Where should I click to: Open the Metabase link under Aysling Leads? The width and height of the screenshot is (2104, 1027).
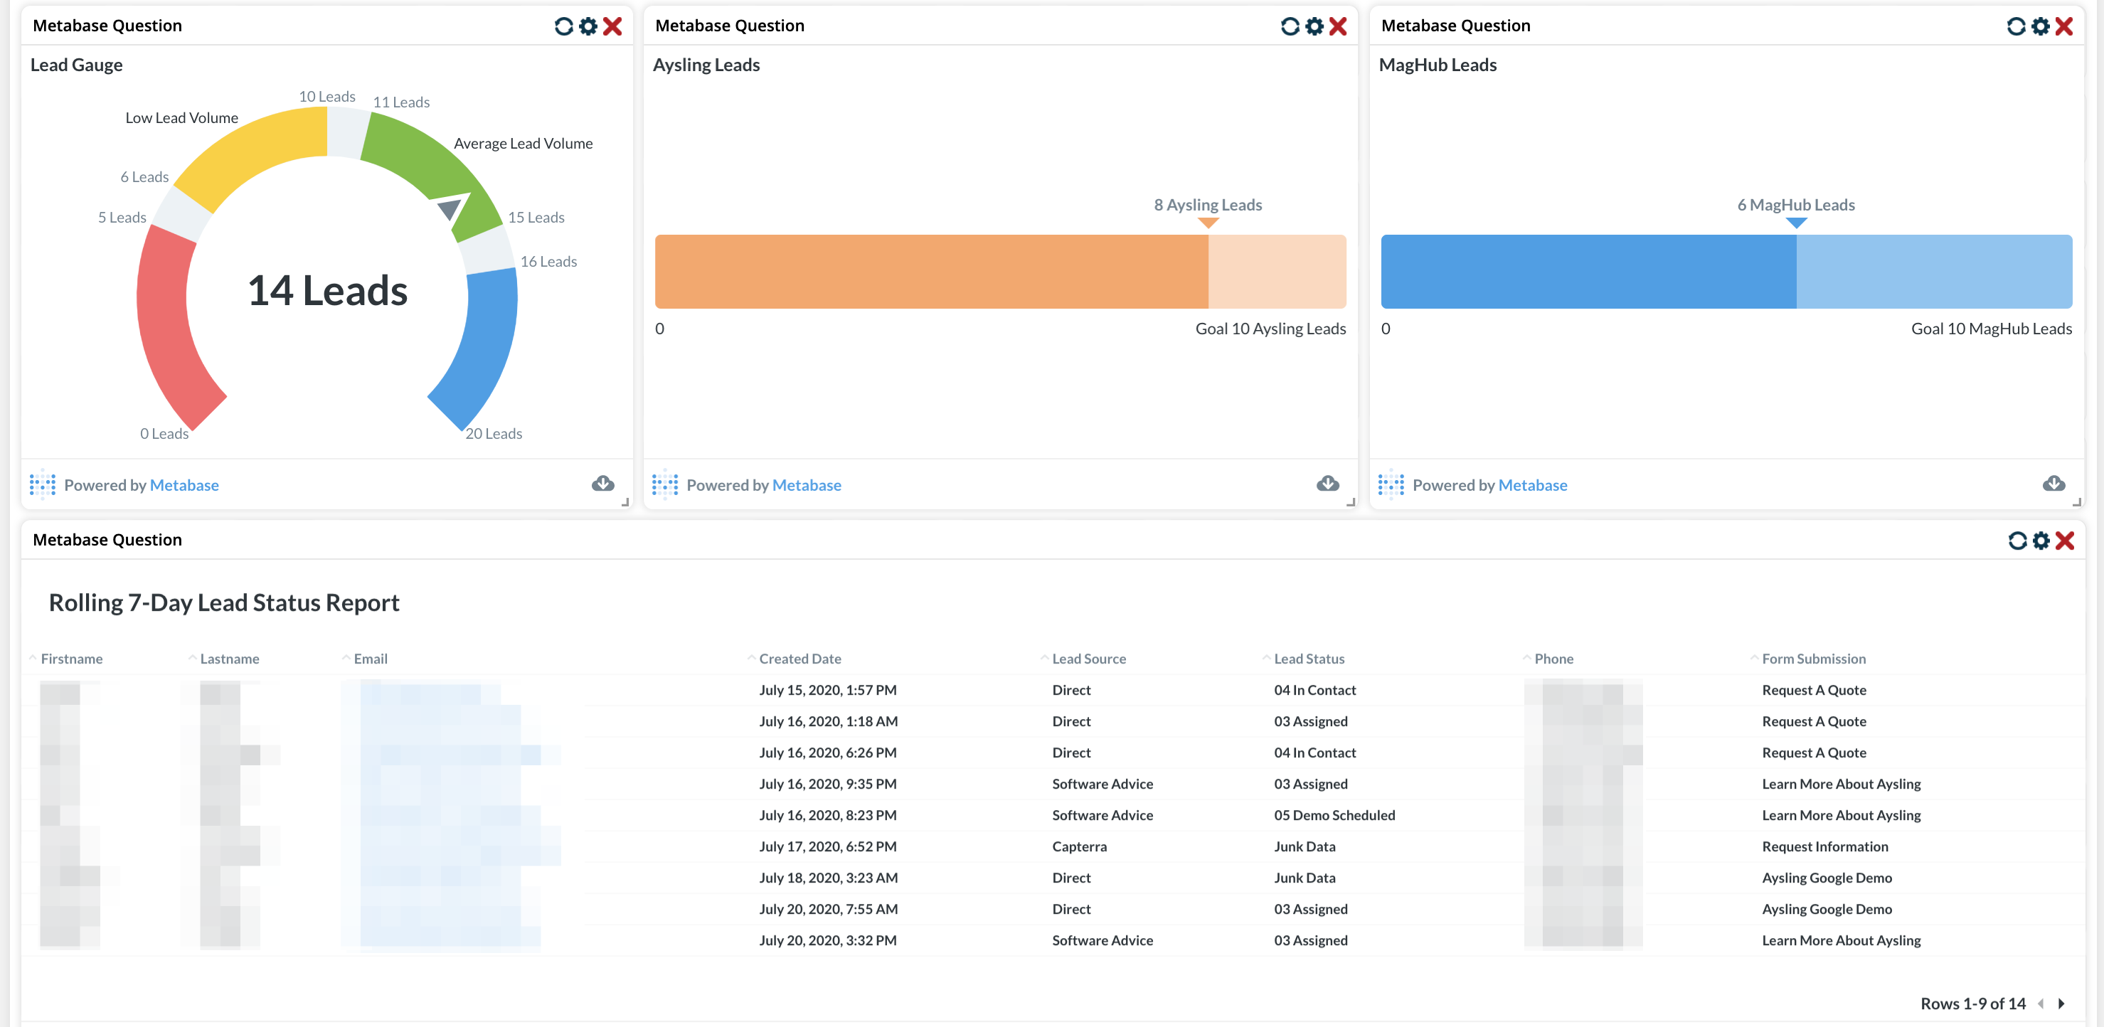807,484
